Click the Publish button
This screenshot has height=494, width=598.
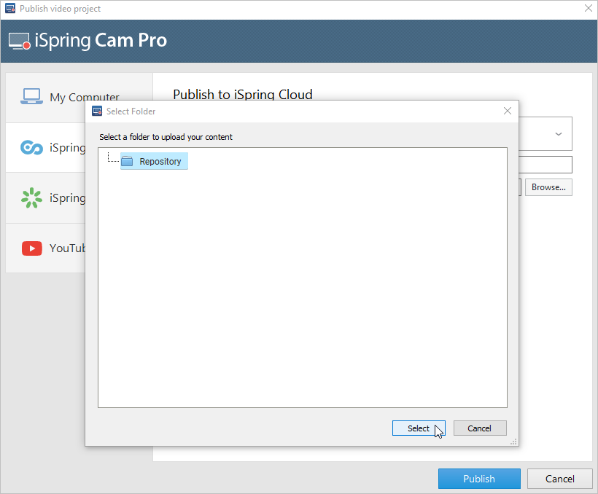(479, 479)
